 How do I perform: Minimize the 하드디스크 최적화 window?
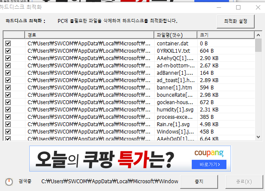[x=219, y=7]
